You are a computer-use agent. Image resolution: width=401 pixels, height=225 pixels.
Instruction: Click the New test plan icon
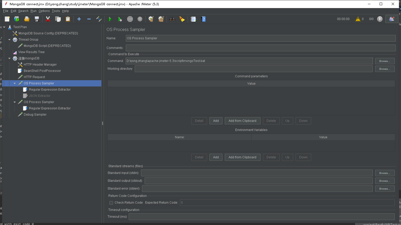(x=7, y=19)
